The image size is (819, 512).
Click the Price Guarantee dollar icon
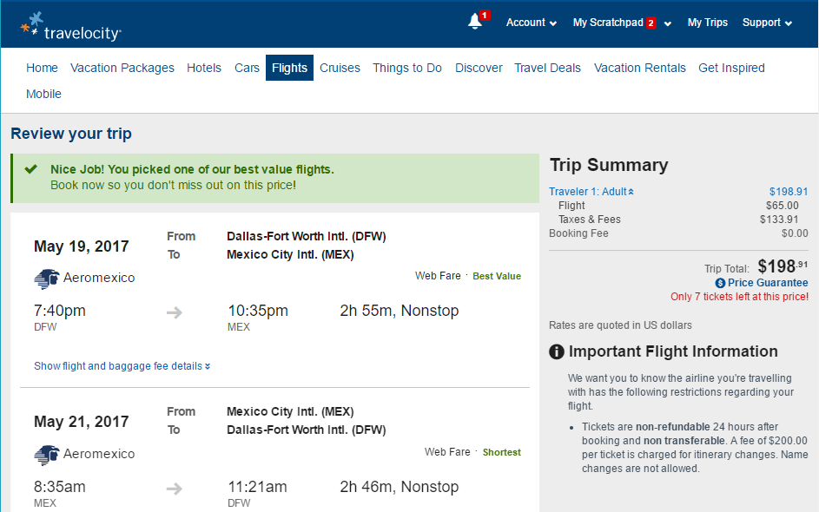(720, 283)
